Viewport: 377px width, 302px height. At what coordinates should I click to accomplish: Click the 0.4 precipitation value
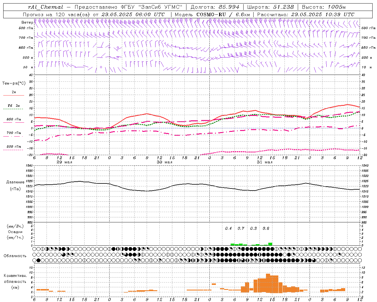tap(228, 229)
